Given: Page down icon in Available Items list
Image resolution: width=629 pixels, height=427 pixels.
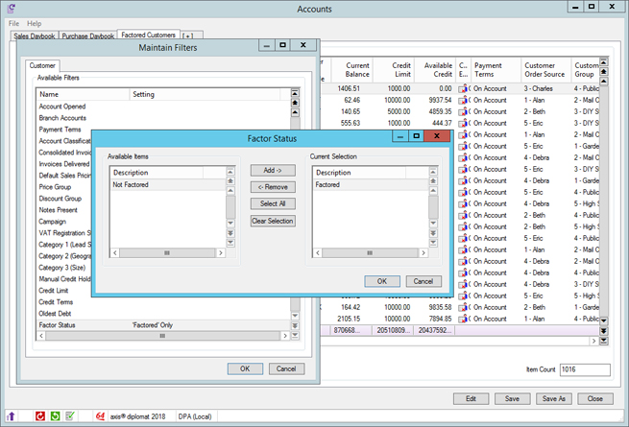Looking at the screenshot, I should click(230, 233).
